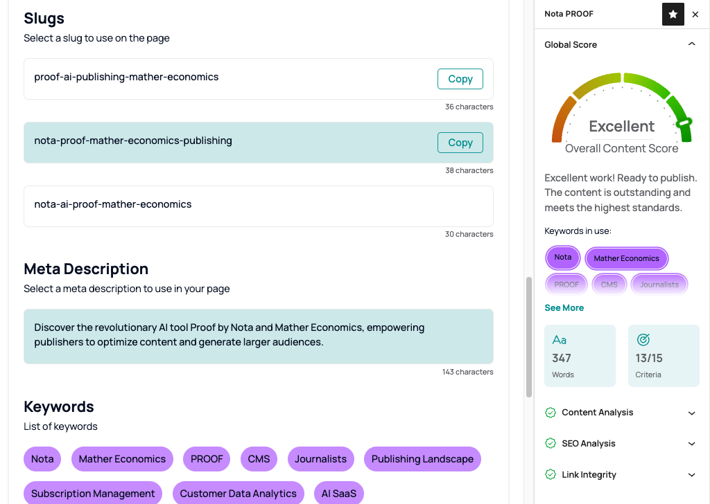Click the Nota keyword in Global Score panel
This screenshot has height=504, width=710.
click(x=563, y=258)
